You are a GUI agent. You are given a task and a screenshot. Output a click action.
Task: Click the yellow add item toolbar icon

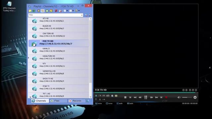[x=51, y=11]
